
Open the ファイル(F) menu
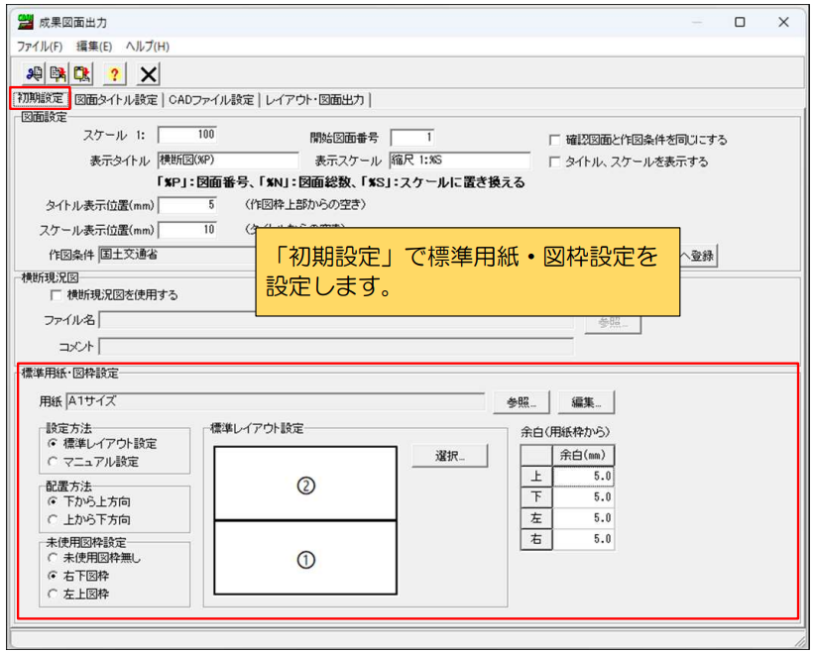point(40,47)
